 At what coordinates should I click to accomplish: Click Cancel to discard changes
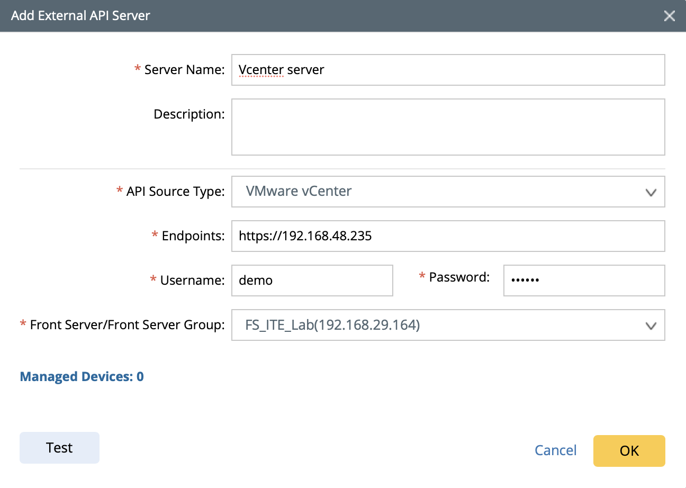555,450
